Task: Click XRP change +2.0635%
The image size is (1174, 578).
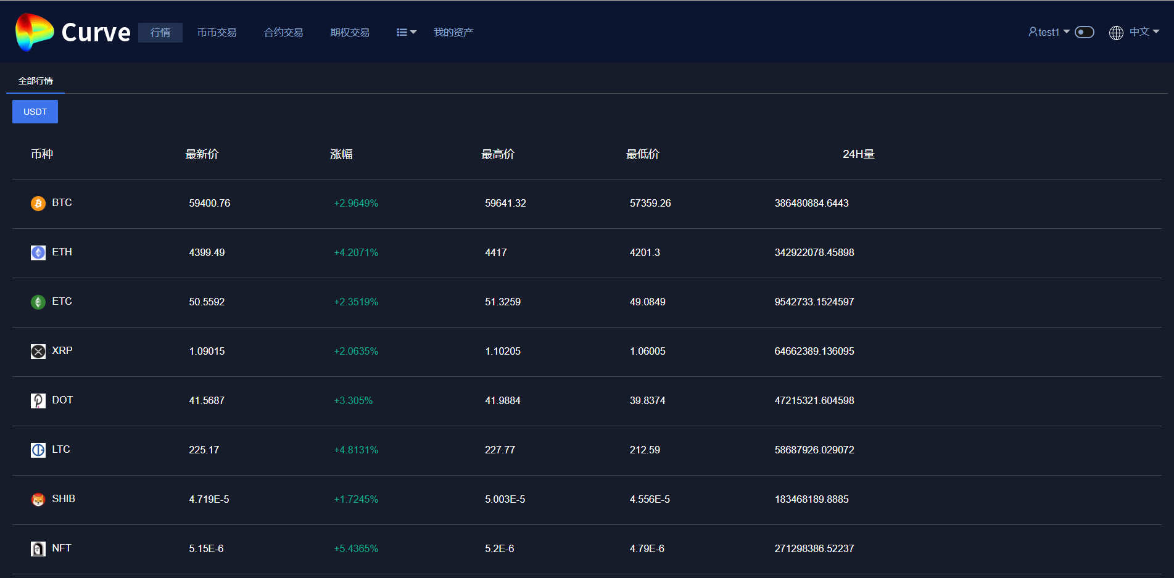Action: click(356, 352)
